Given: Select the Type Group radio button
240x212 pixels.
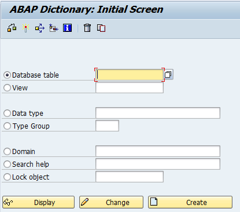Looking at the screenshot, I should pos(7,126).
